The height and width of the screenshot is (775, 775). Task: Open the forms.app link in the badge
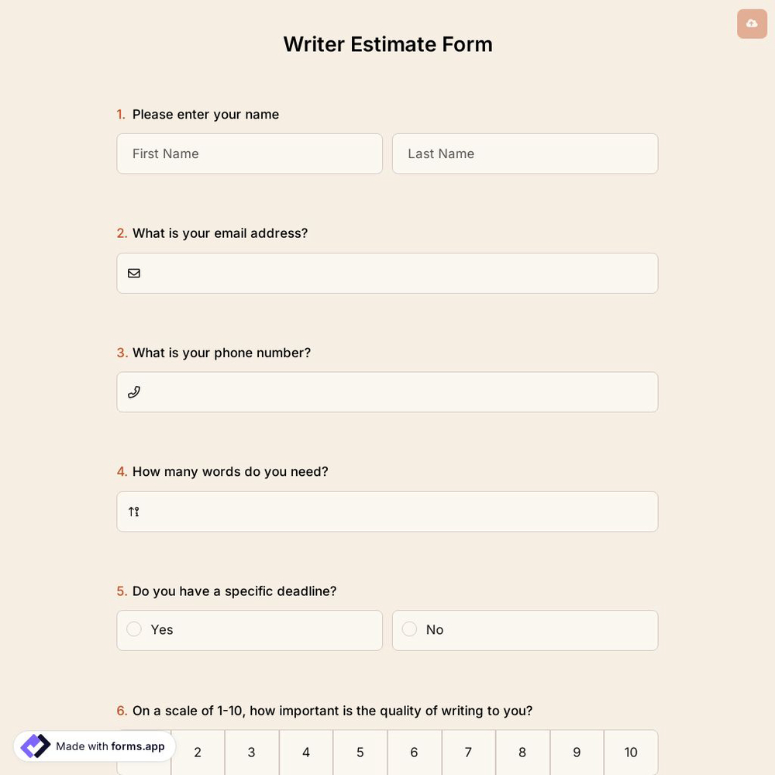point(136,746)
